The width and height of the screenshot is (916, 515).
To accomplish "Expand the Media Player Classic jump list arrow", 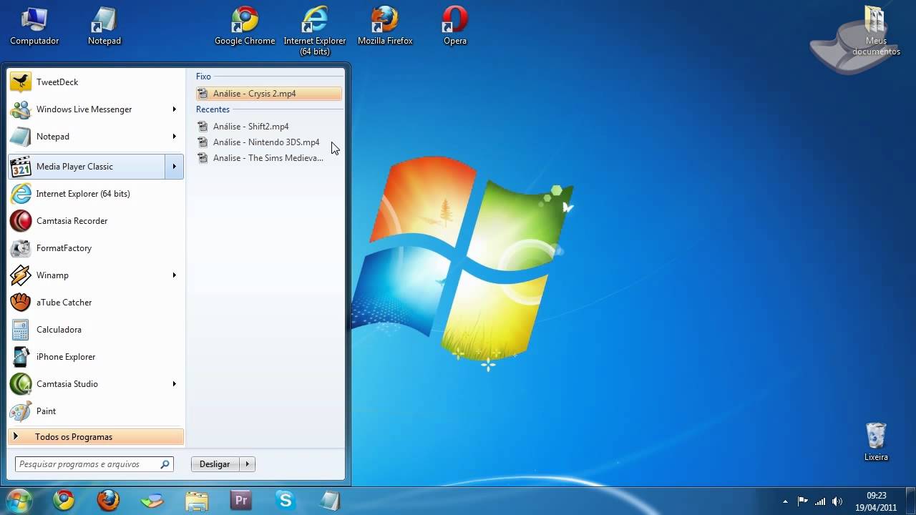I will (175, 167).
